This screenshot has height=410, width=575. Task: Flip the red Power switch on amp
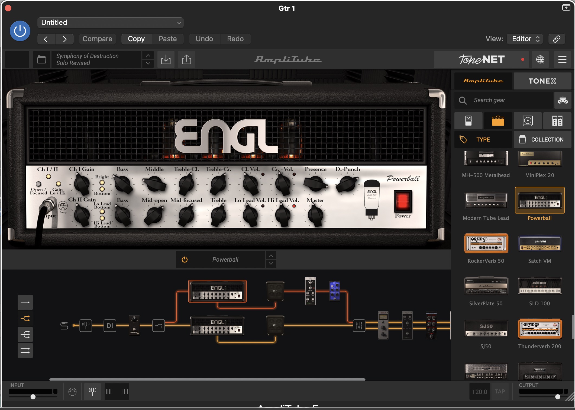(402, 201)
